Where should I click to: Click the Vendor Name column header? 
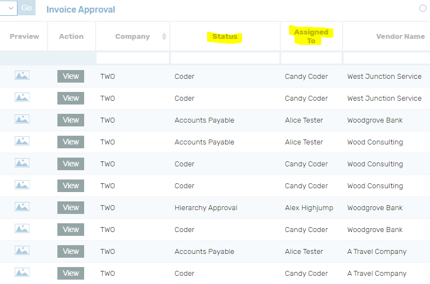[400, 37]
